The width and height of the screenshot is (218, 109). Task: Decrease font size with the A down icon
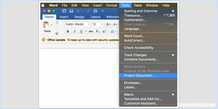(x=115, y=24)
